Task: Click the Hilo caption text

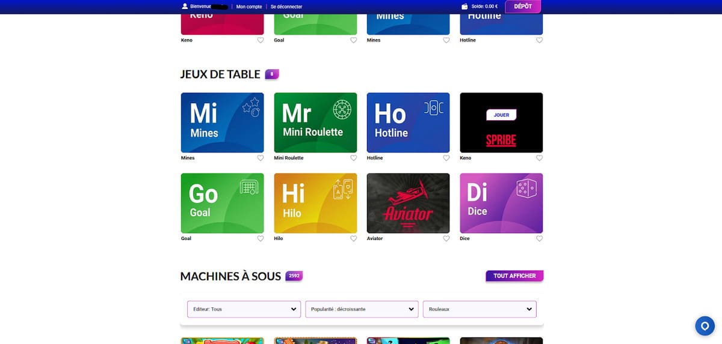Action: click(279, 238)
